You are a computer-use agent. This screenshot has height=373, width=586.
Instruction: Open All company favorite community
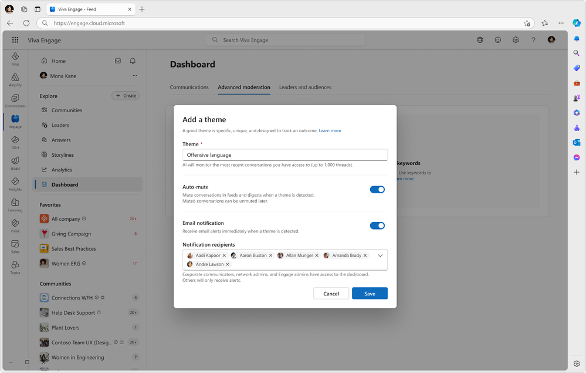[87, 219]
